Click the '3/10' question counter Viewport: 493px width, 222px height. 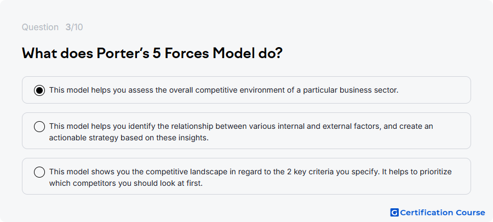74,27
